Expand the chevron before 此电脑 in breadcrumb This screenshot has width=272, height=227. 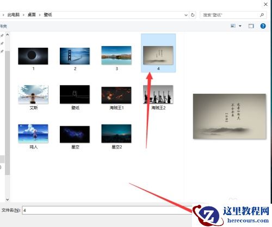[x=3, y=15]
